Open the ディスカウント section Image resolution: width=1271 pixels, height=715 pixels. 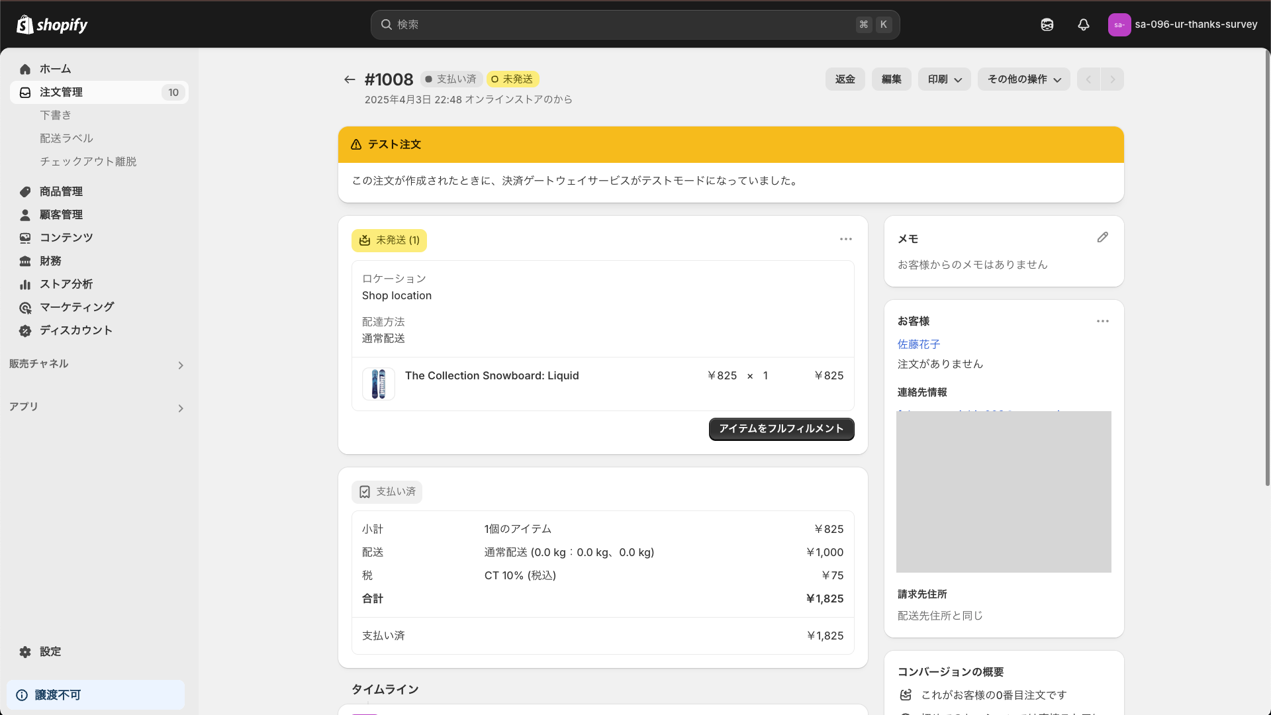coord(73,330)
